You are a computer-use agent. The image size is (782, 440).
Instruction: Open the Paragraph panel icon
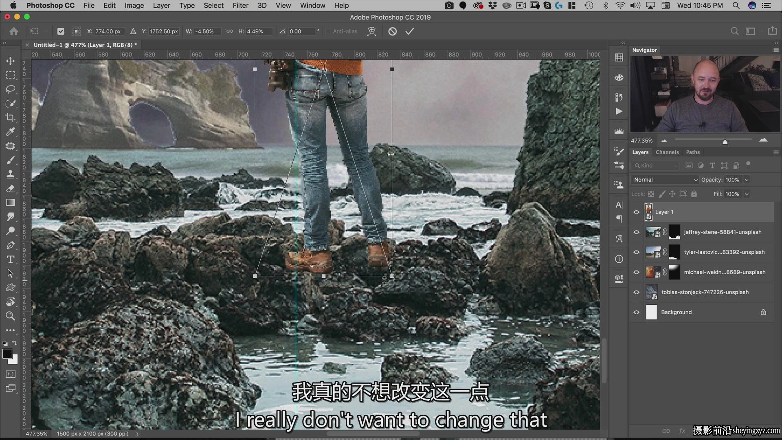[x=619, y=219]
